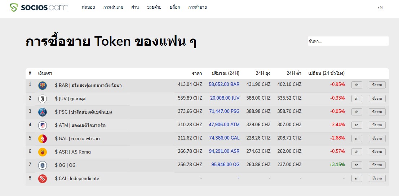Select the $ PSG token name
The height and width of the screenshot is (196, 399).
click(83, 112)
